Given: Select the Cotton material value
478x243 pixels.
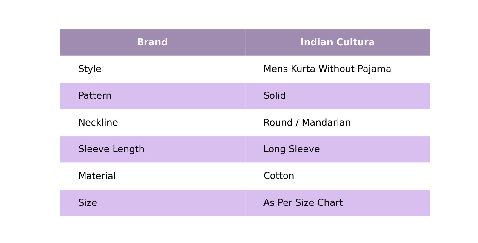Looking at the screenshot, I should 279,176.
